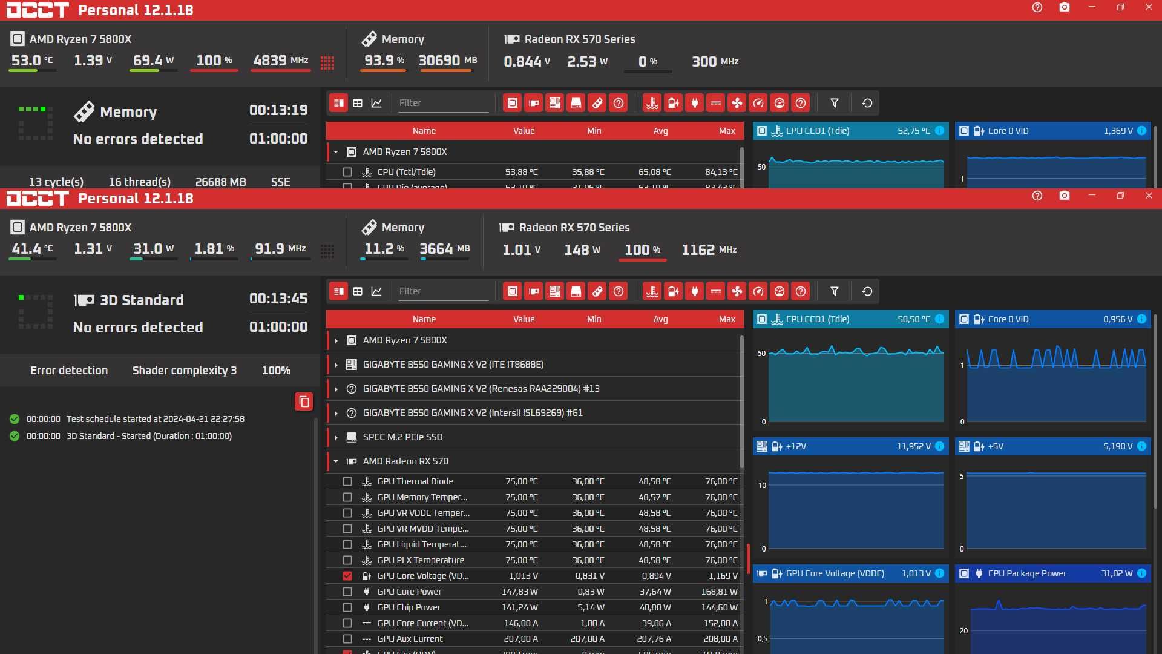1162x654 pixels.
Task: Collapse the AMD Radeon RX 570 group
Action: pos(336,461)
